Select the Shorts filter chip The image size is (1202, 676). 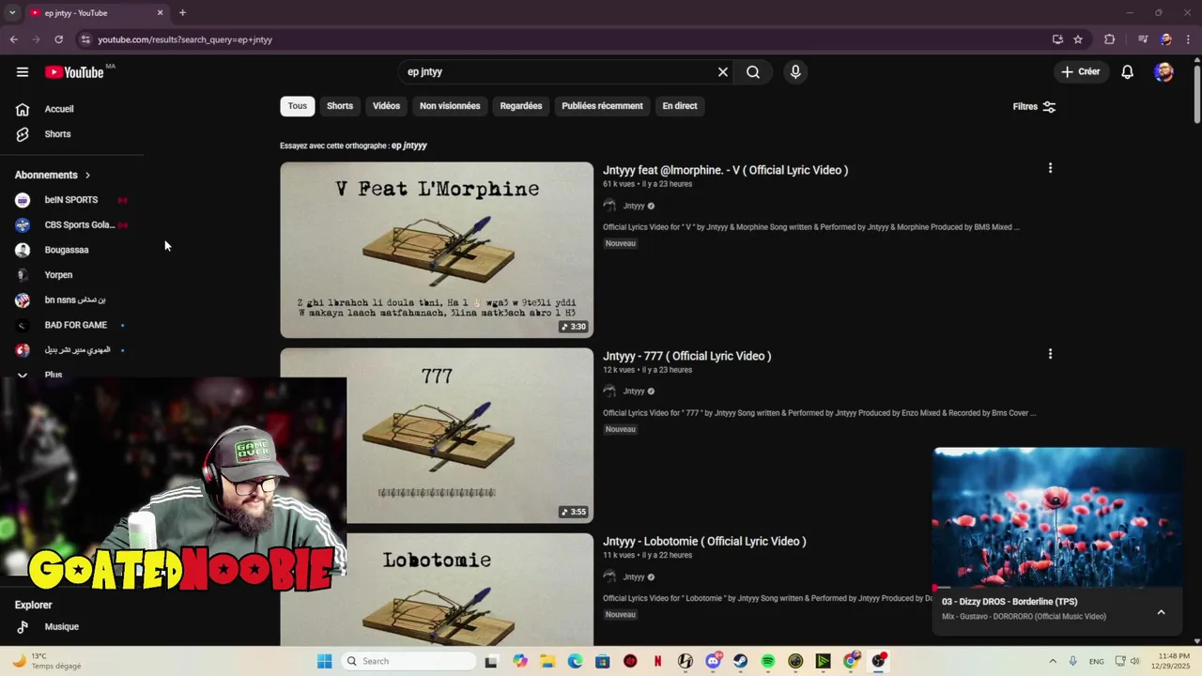click(x=340, y=106)
